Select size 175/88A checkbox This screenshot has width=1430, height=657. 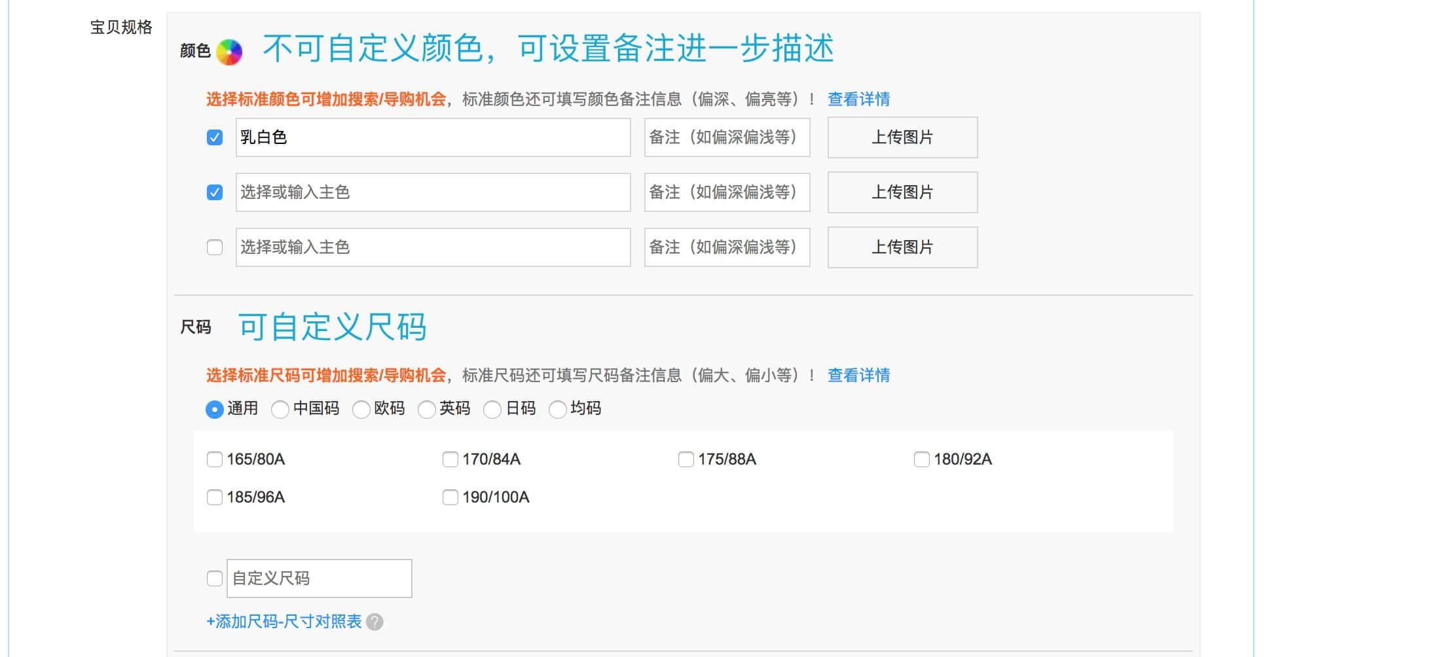(686, 459)
